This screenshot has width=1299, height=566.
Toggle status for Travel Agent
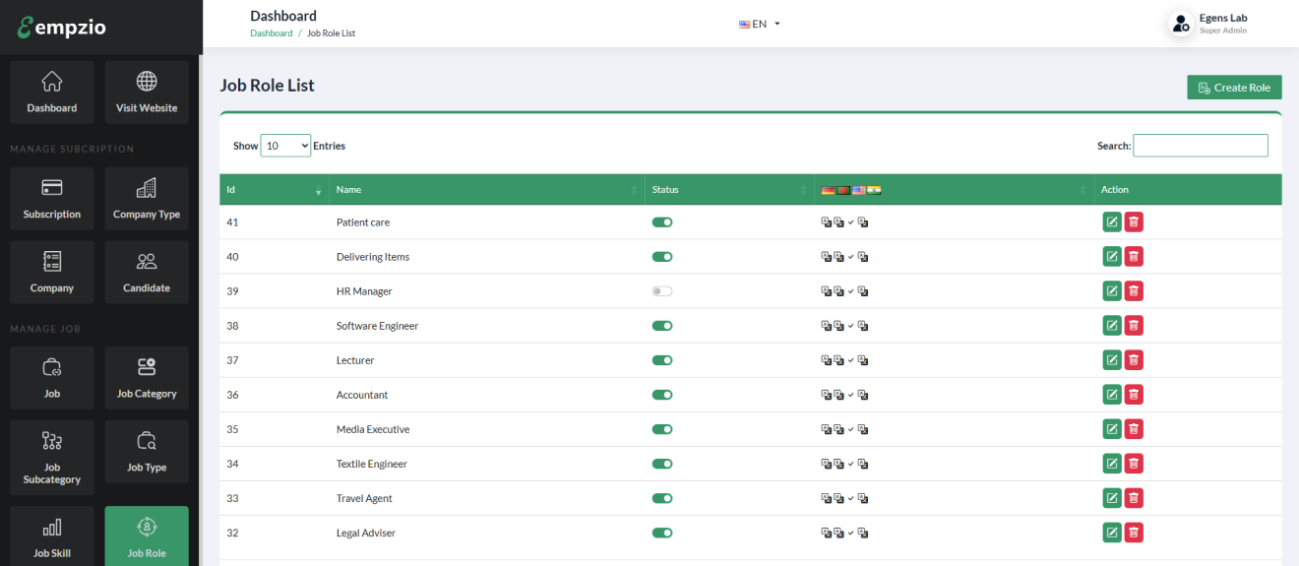(x=662, y=498)
